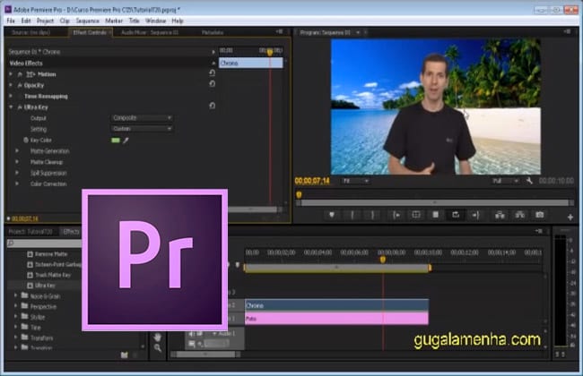Click the Effects panel search field
The image size is (583, 376).
[x=45, y=244]
